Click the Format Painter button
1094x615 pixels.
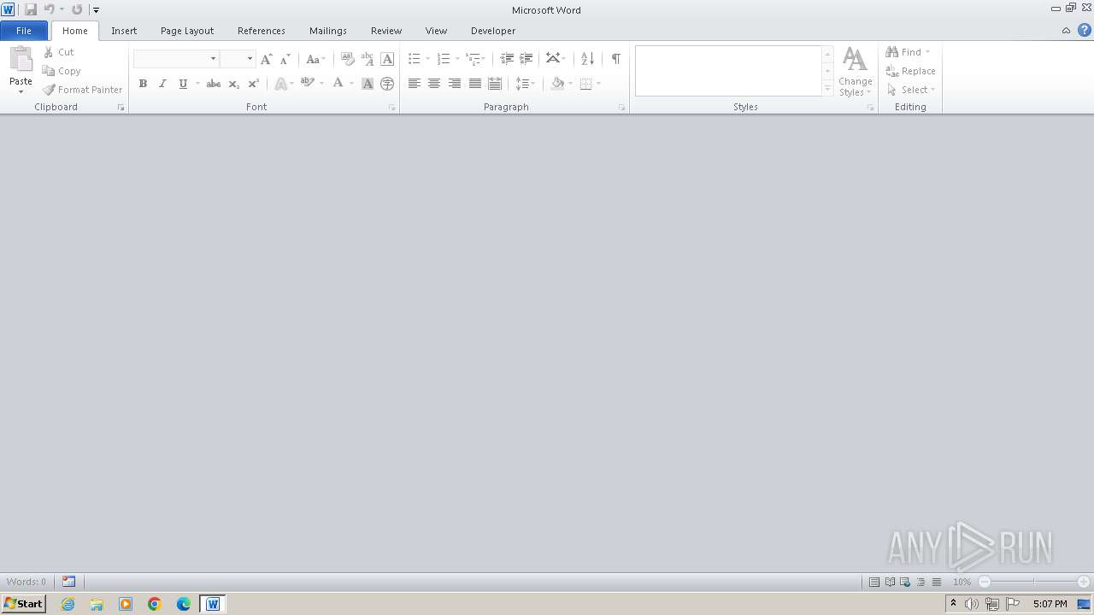point(83,90)
